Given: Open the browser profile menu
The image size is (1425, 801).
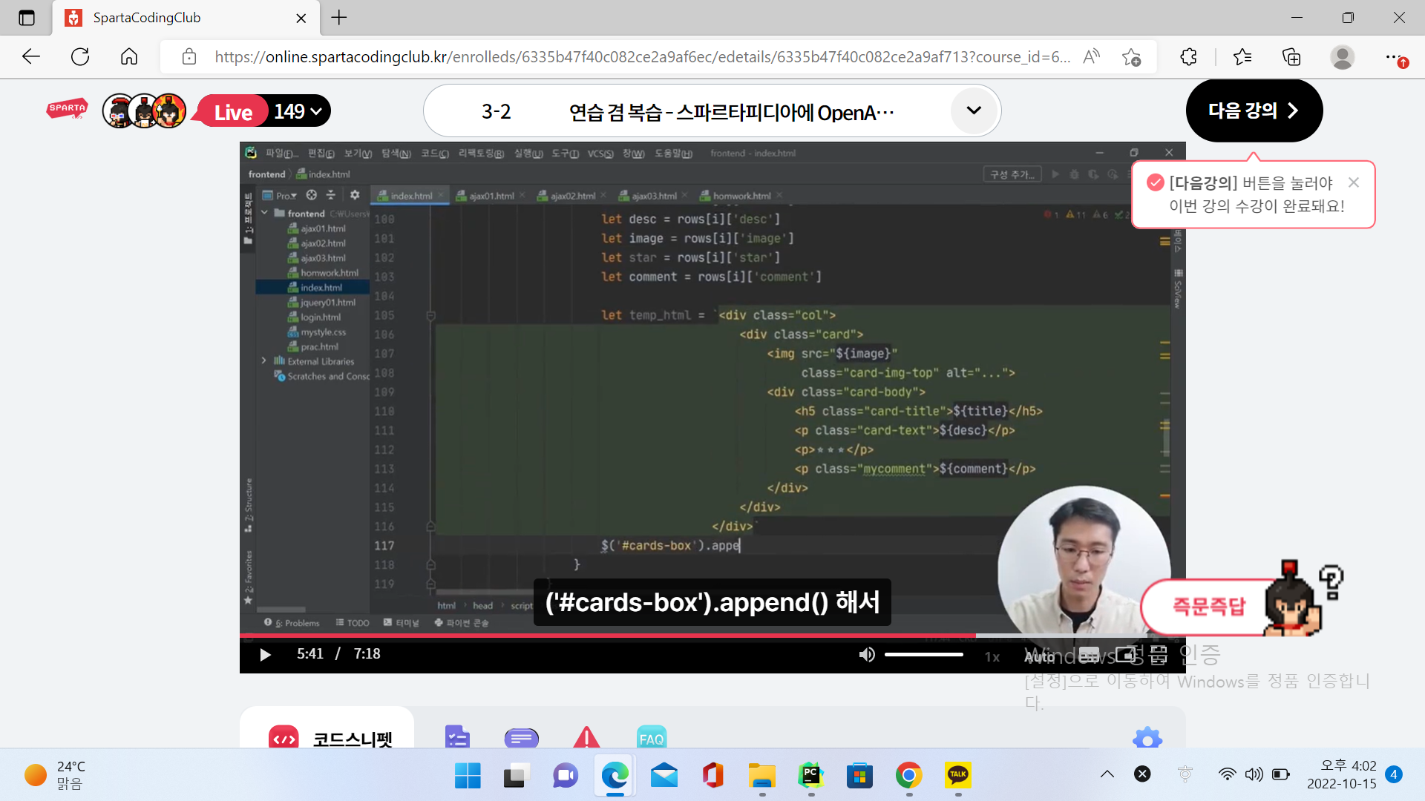Looking at the screenshot, I should tap(1342, 56).
